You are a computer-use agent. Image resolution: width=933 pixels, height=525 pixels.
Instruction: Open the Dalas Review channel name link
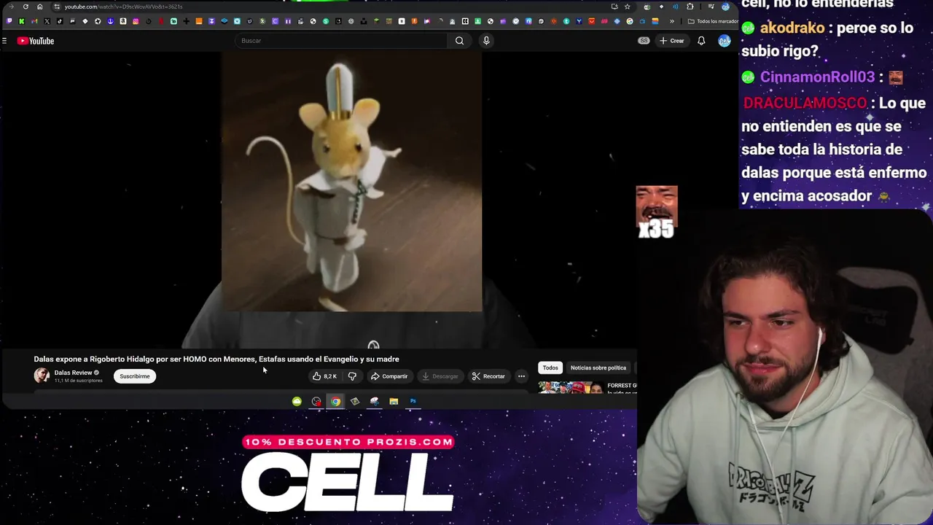click(x=73, y=373)
